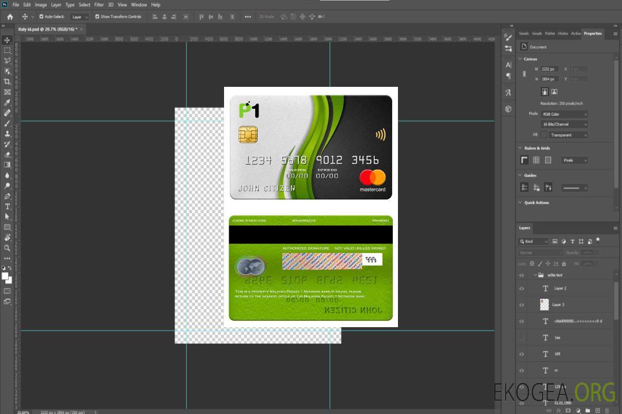Image resolution: width=622 pixels, height=414 pixels.
Task: Hide the 'edite text' group
Action: pos(522,275)
